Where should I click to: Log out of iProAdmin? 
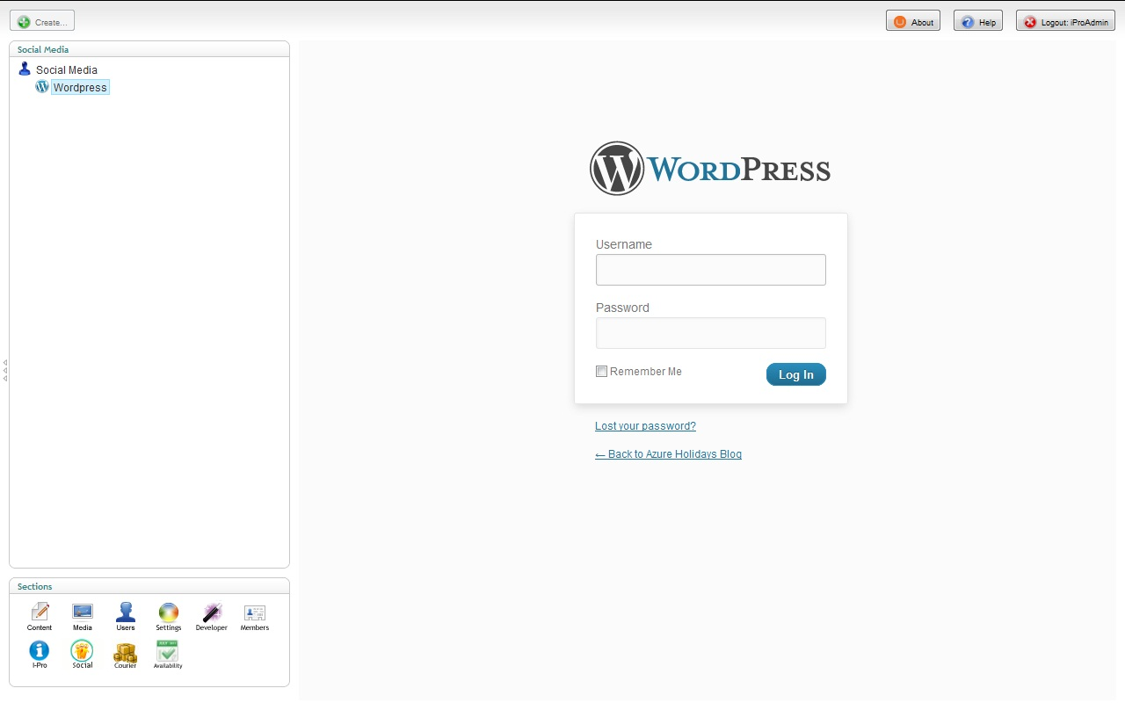[1065, 21]
